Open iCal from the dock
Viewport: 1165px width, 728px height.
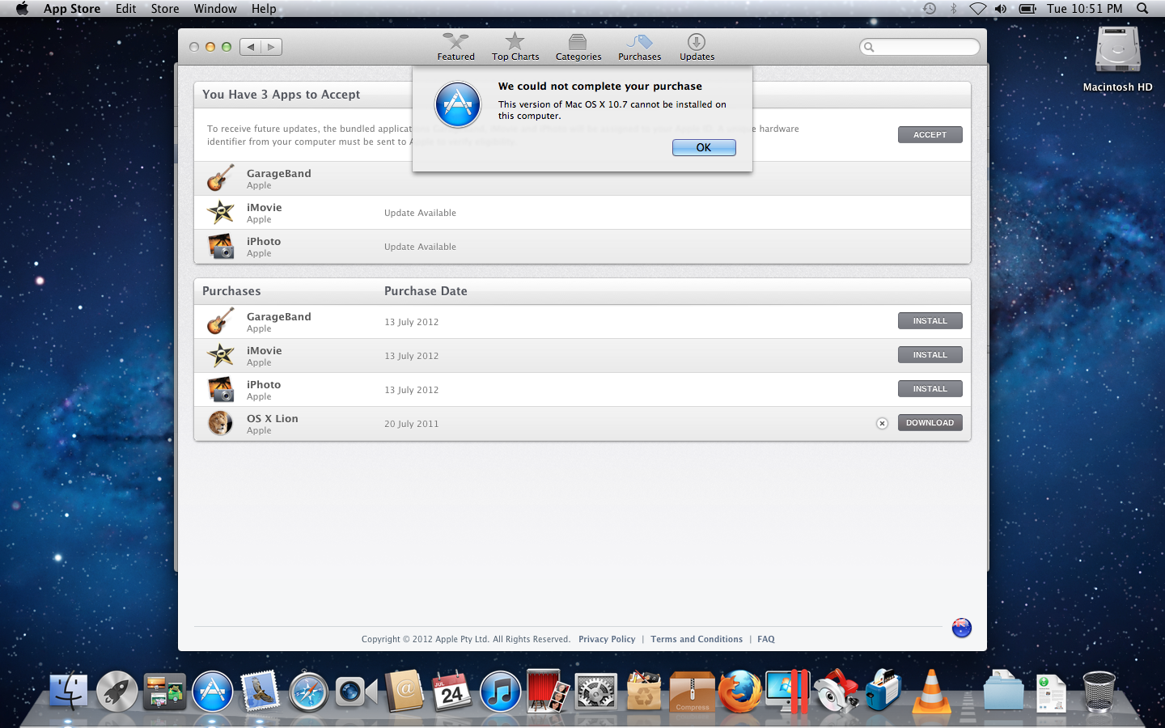[452, 692]
